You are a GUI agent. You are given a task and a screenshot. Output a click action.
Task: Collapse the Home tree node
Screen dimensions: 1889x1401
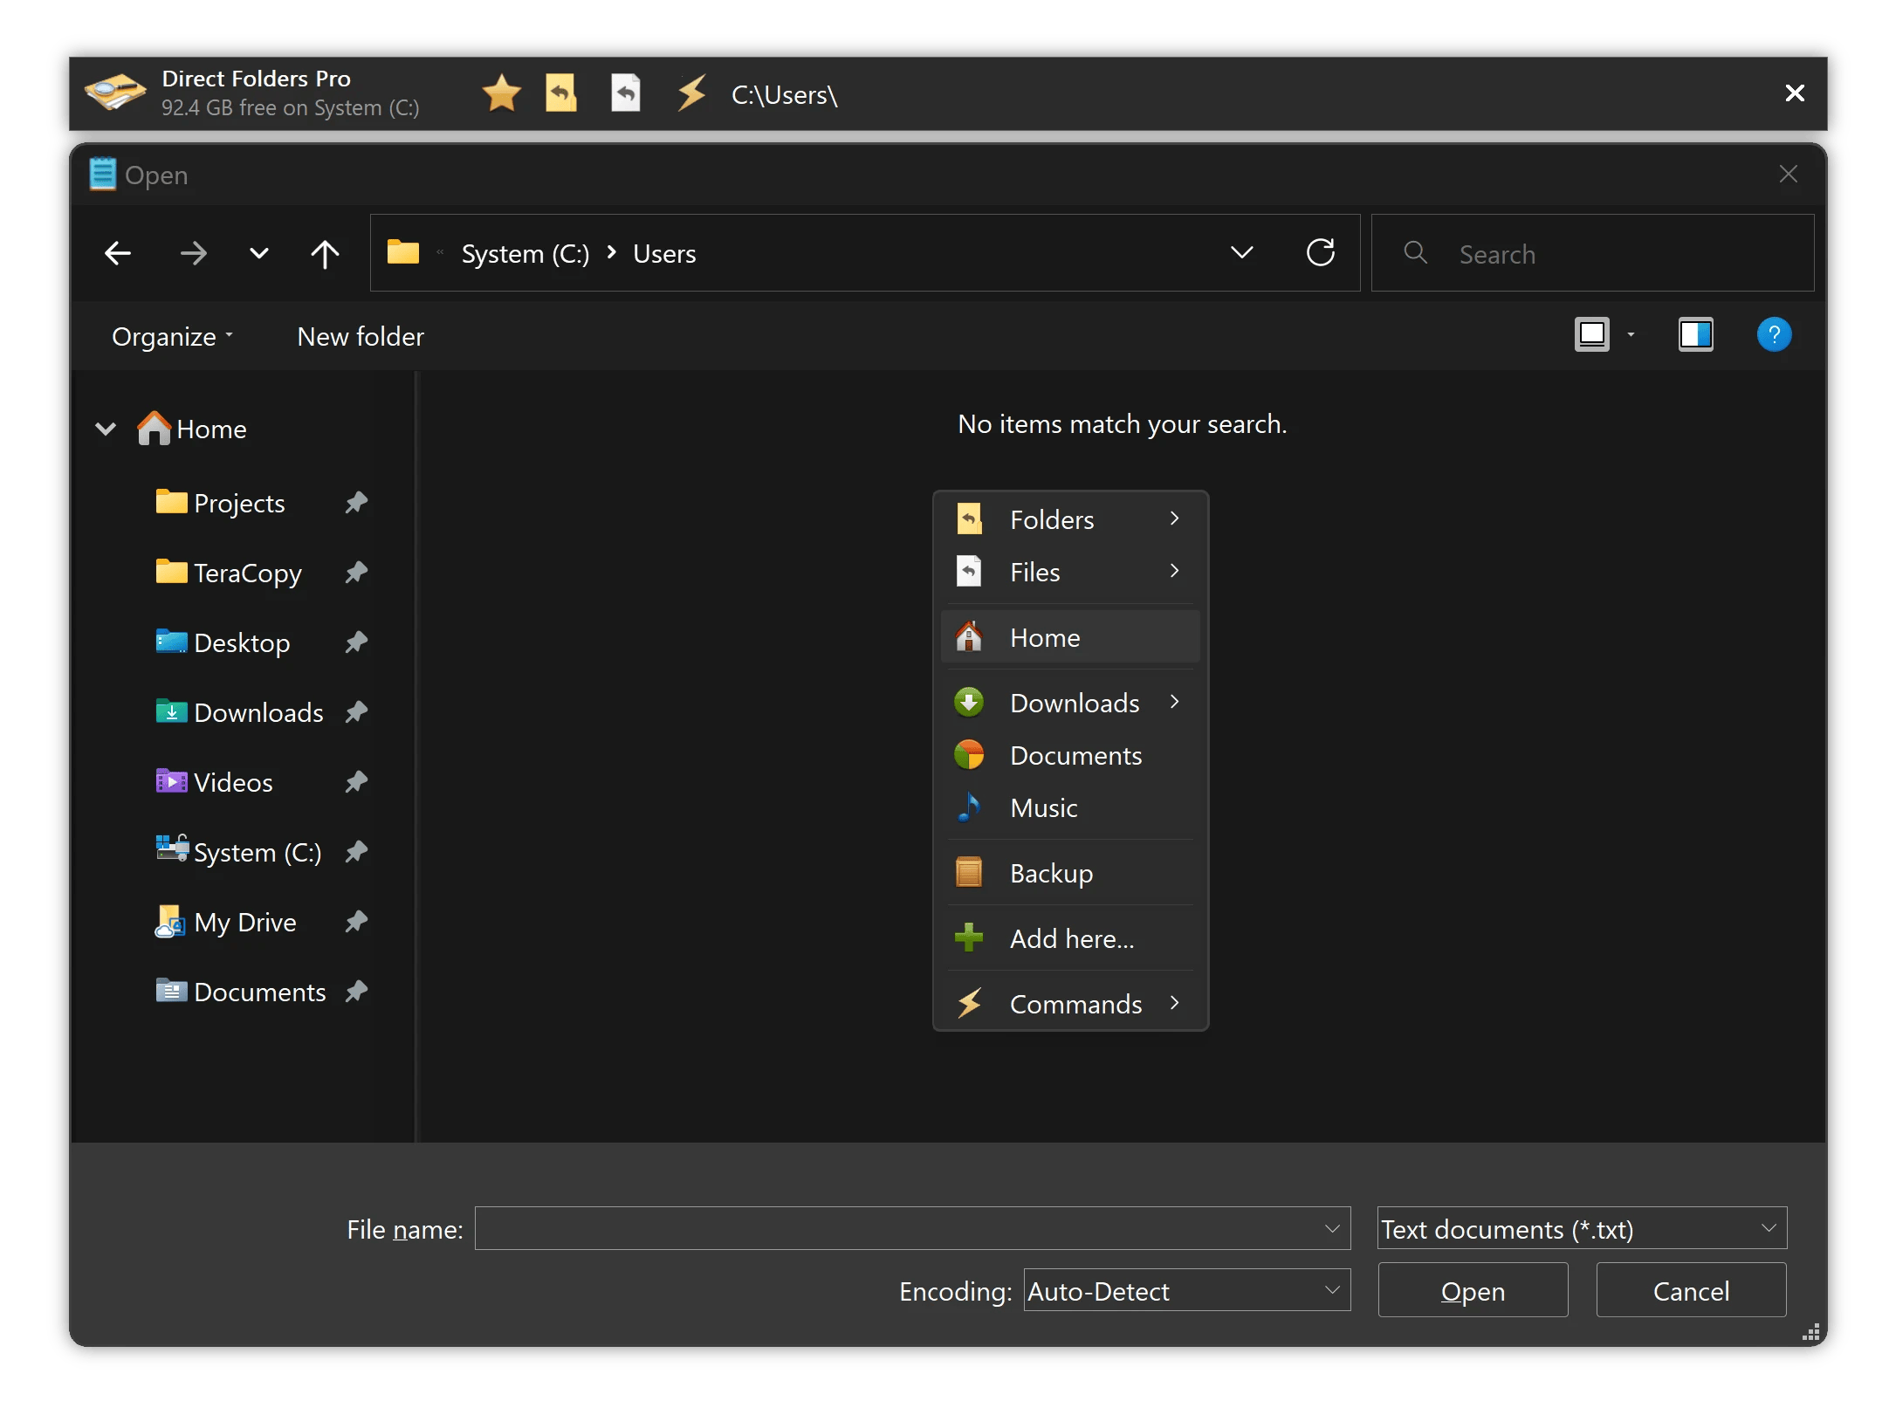pos(106,429)
